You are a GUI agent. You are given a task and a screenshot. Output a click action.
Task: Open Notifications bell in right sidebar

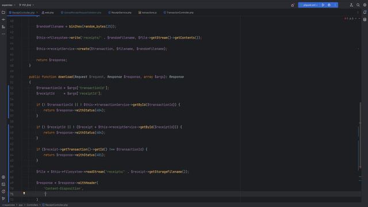(x=365, y=13)
